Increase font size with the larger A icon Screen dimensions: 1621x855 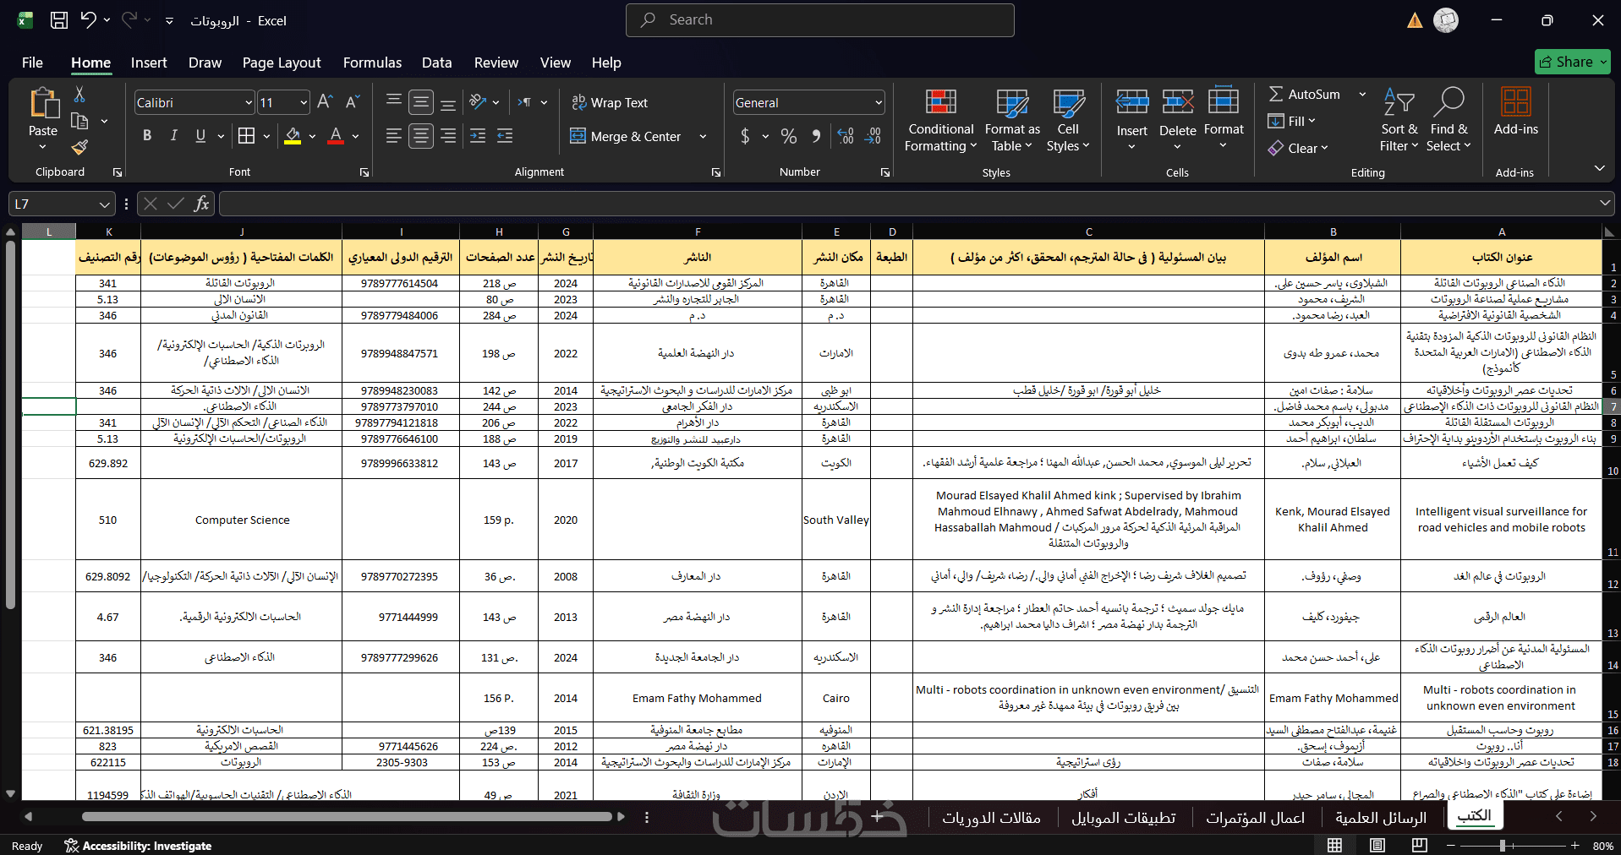click(326, 102)
